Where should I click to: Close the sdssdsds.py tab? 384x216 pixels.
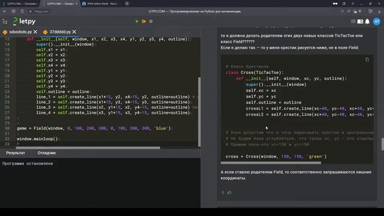35,32
